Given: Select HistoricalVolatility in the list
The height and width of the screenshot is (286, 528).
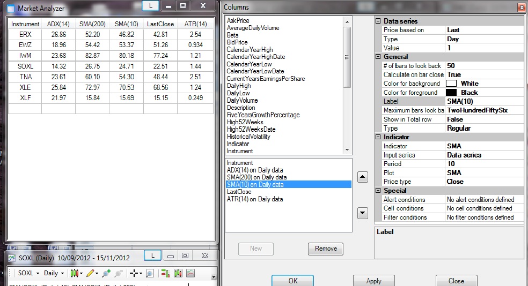Looking at the screenshot, I should pos(248,137).
